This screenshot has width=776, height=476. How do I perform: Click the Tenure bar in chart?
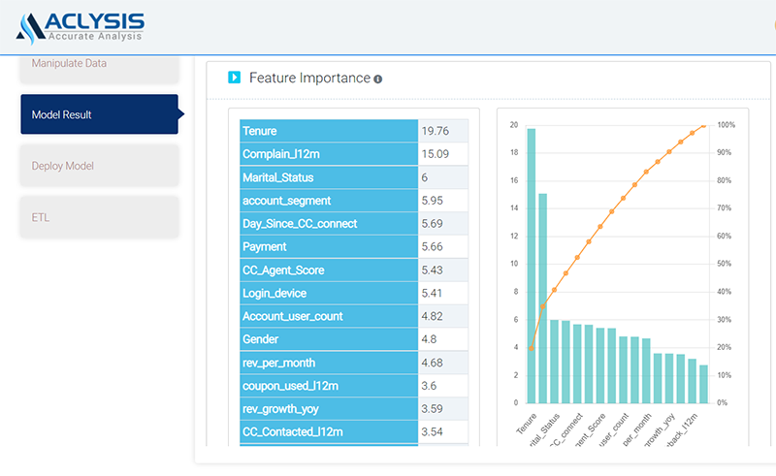(531, 265)
